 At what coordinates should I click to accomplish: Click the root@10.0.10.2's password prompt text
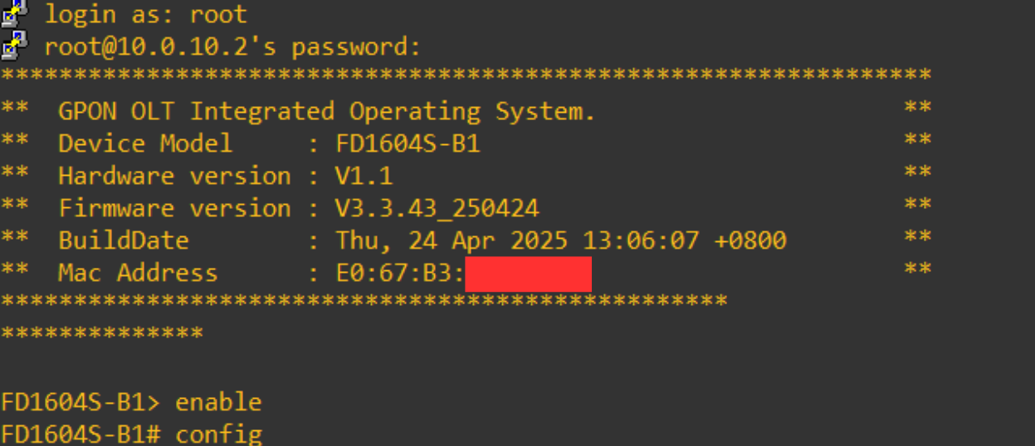(x=232, y=47)
